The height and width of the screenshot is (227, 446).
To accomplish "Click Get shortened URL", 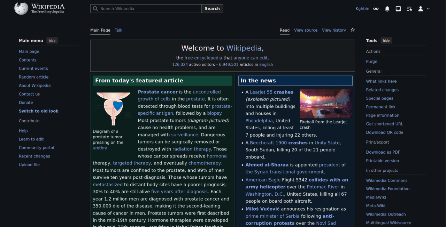I will (x=385, y=124).
